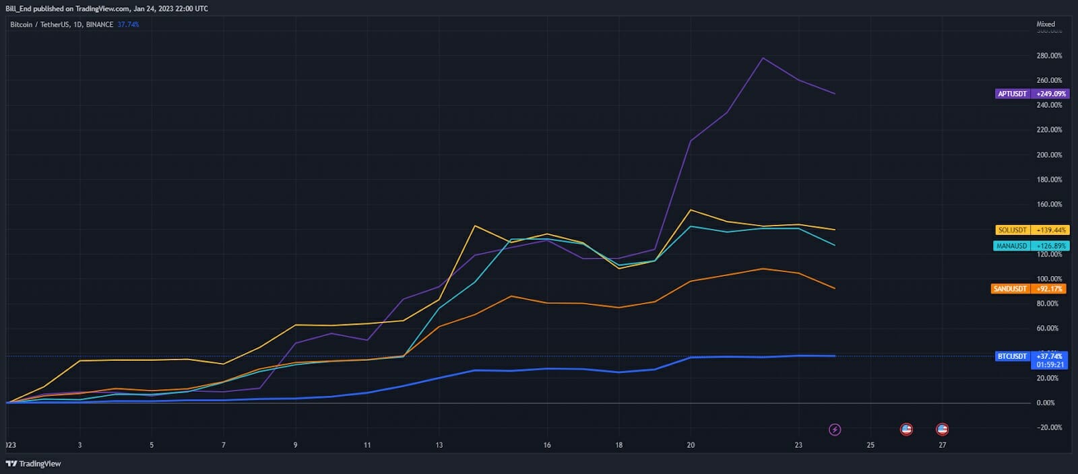This screenshot has width=1078, height=474.
Task: Click the 01:59:21 countdown timer
Action: tap(1050, 365)
